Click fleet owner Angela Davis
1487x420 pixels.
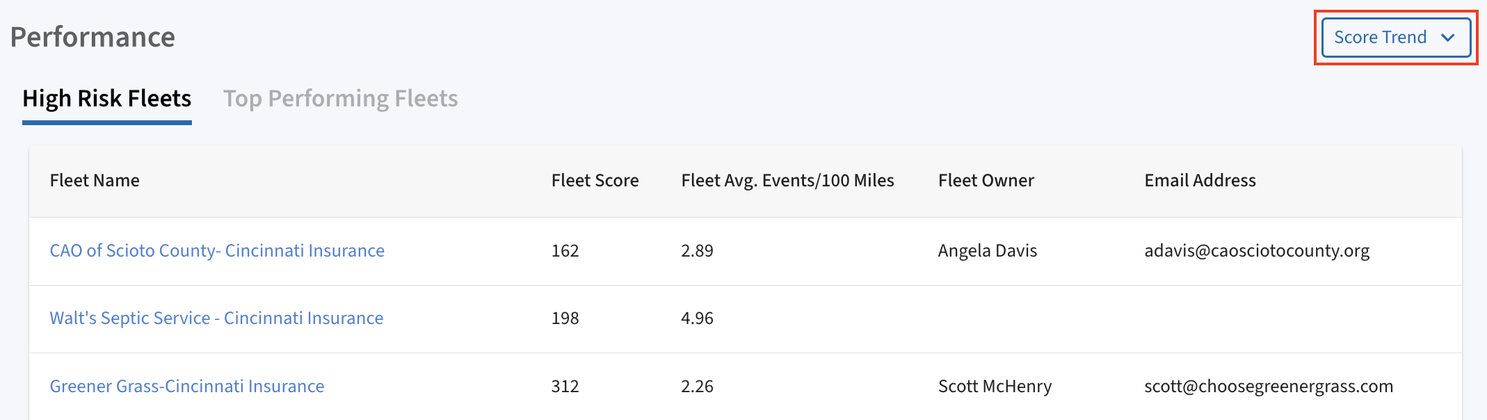(987, 250)
